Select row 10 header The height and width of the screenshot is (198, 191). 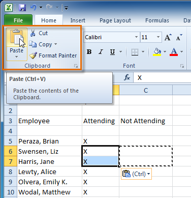[x=11, y=192]
